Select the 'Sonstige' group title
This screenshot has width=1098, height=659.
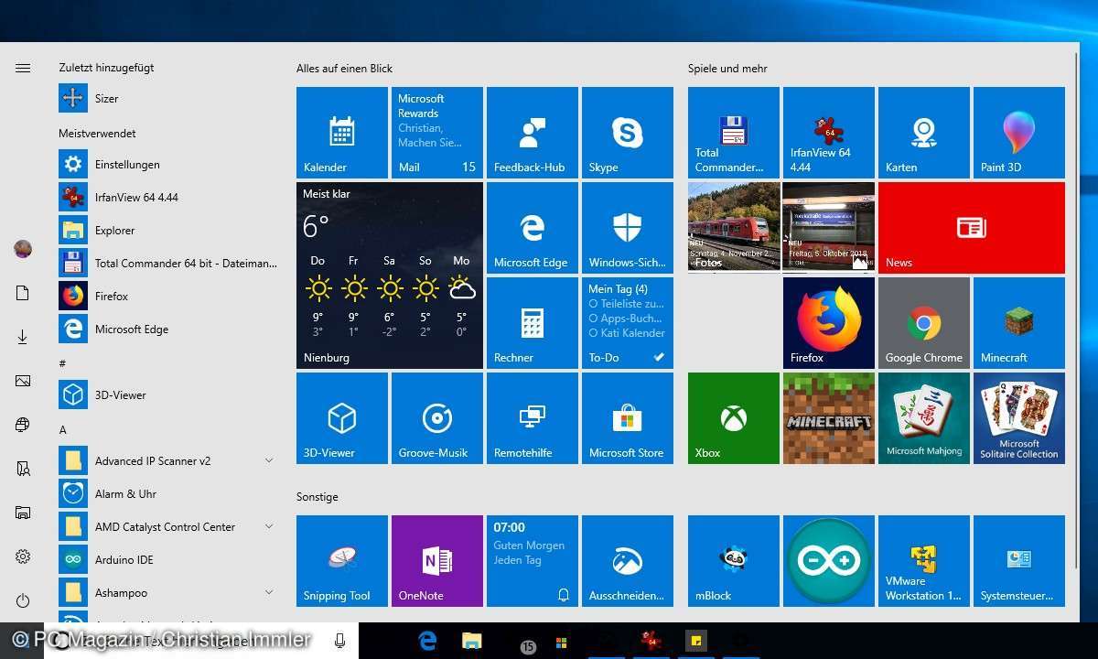pos(317,497)
